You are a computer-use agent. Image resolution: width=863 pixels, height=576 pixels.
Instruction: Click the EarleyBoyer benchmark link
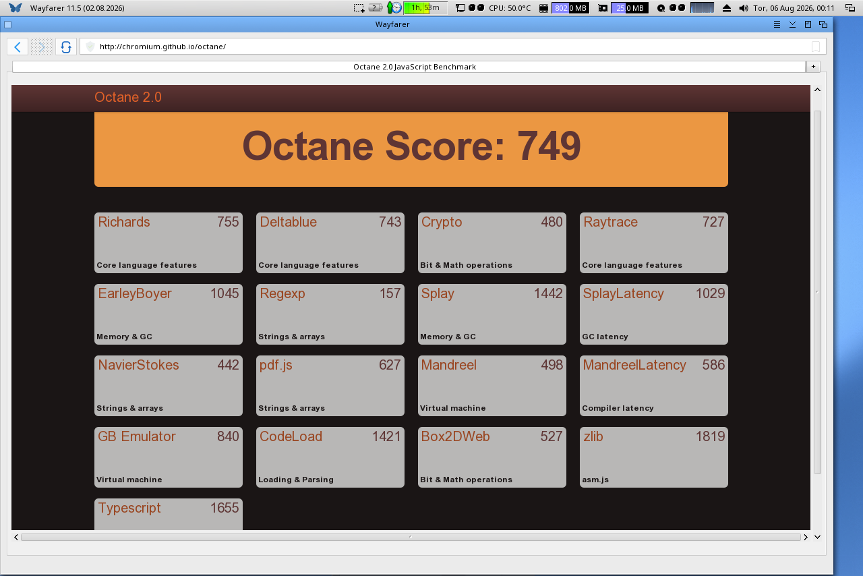[135, 293]
